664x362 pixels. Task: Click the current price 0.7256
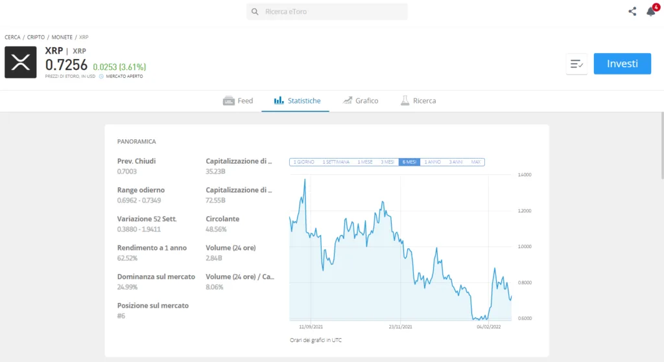pyautogui.click(x=67, y=65)
